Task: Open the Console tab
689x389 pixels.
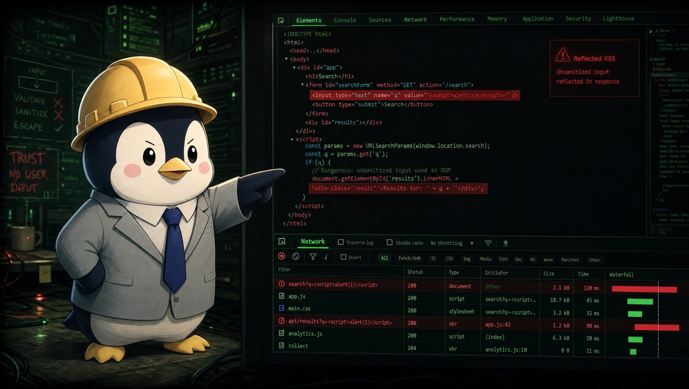Action: [345, 20]
